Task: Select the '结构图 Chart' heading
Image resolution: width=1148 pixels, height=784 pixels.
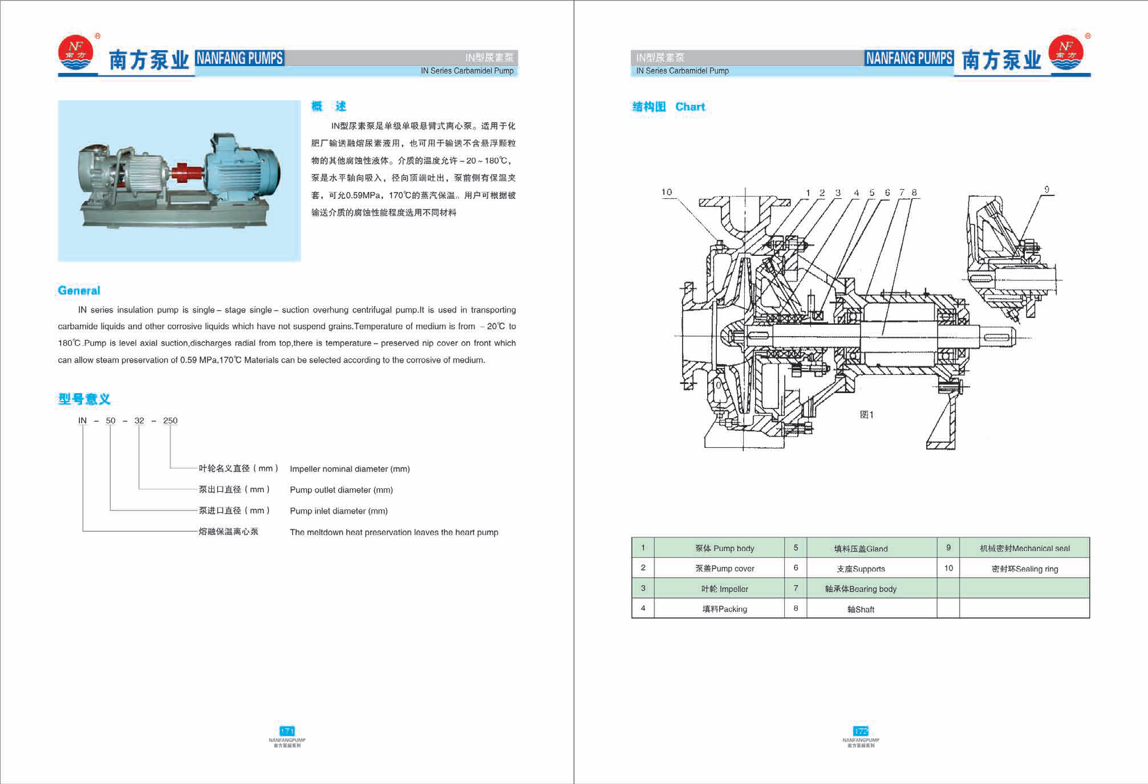Action: tap(668, 107)
